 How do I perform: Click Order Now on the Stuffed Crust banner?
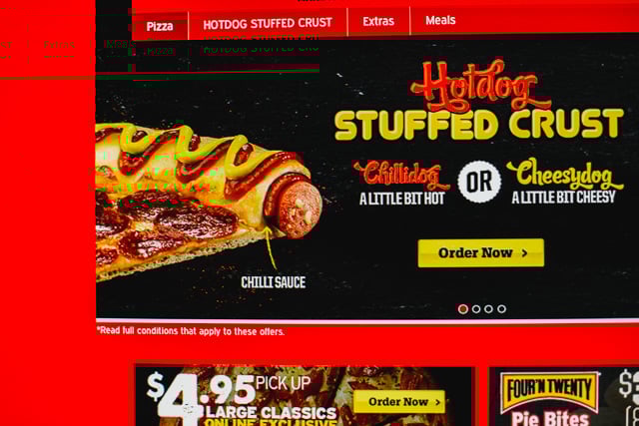[481, 253]
